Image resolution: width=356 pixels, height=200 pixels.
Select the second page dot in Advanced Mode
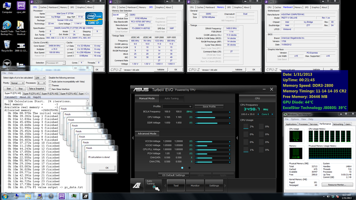[189, 168]
